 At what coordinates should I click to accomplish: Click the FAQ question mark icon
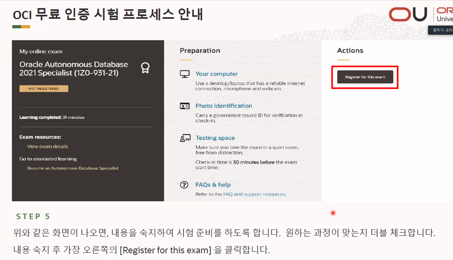[x=184, y=185]
